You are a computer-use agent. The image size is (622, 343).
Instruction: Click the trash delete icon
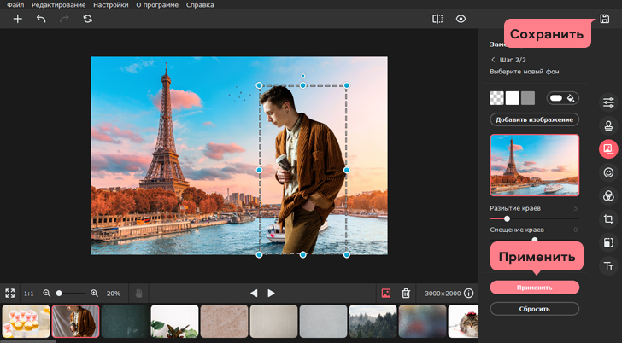[x=407, y=293]
